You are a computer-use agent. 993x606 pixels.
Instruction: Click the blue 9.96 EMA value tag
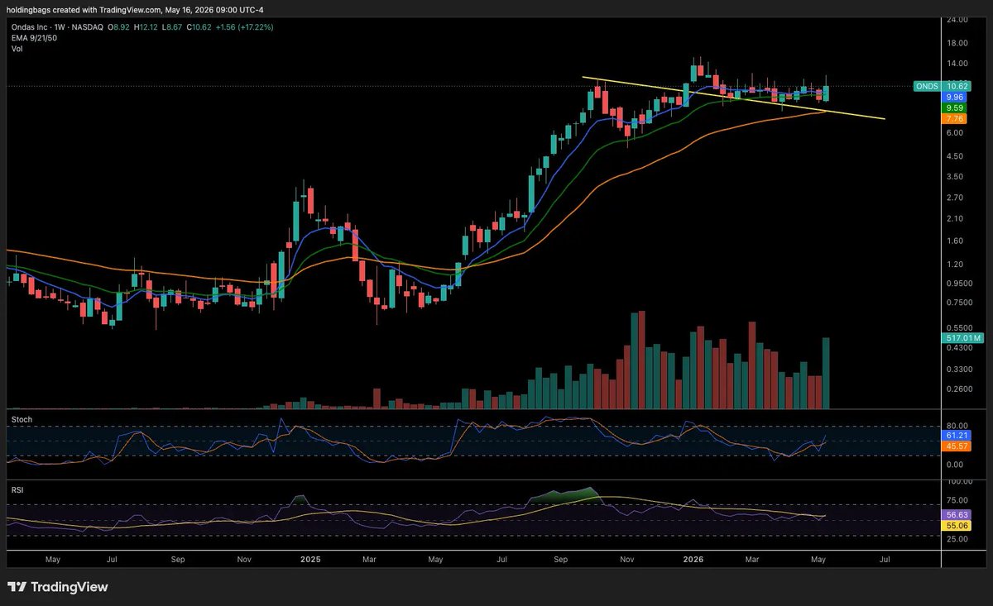click(956, 97)
